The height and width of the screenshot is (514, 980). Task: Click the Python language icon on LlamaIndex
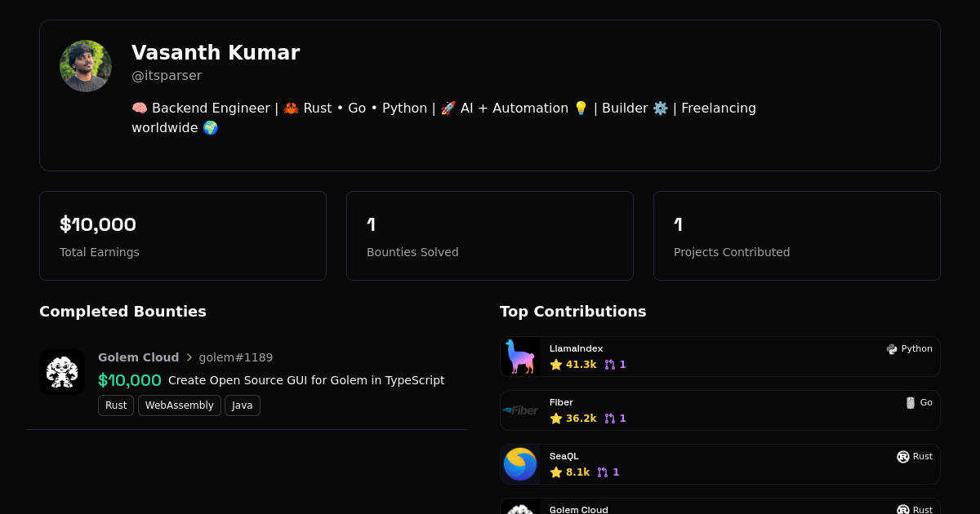(892, 349)
